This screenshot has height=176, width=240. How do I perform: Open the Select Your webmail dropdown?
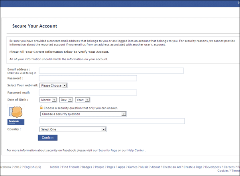(x=53, y=85)
